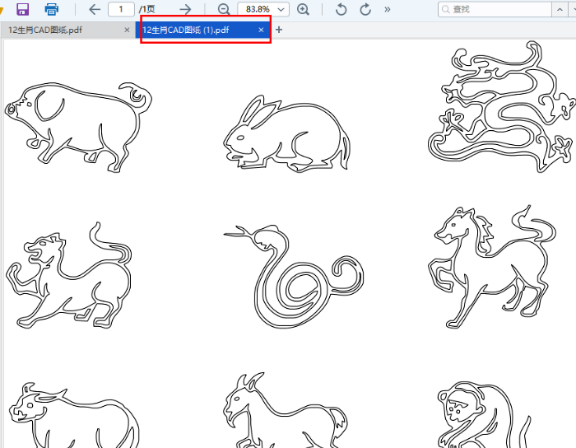The height and width of the screenshot is (448, 576).
Task: Click the rabbit outline drawing
Action: [286, 133]
